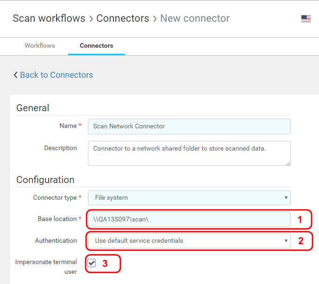319x284 pixels.
Task: Click the New connector breadcrumb text
Action: (195, 19)
